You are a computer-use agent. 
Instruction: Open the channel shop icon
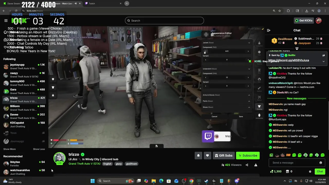287,171
